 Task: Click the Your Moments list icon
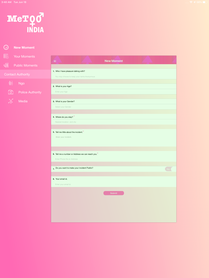[6, 56]
